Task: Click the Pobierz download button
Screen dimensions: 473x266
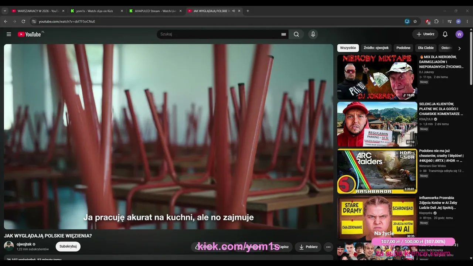Action: point(308,247)
